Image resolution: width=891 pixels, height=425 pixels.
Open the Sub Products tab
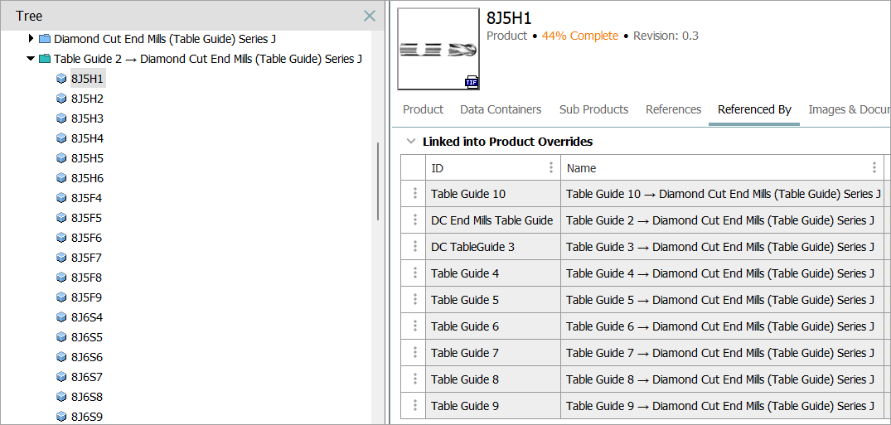(x=593, y=109)
